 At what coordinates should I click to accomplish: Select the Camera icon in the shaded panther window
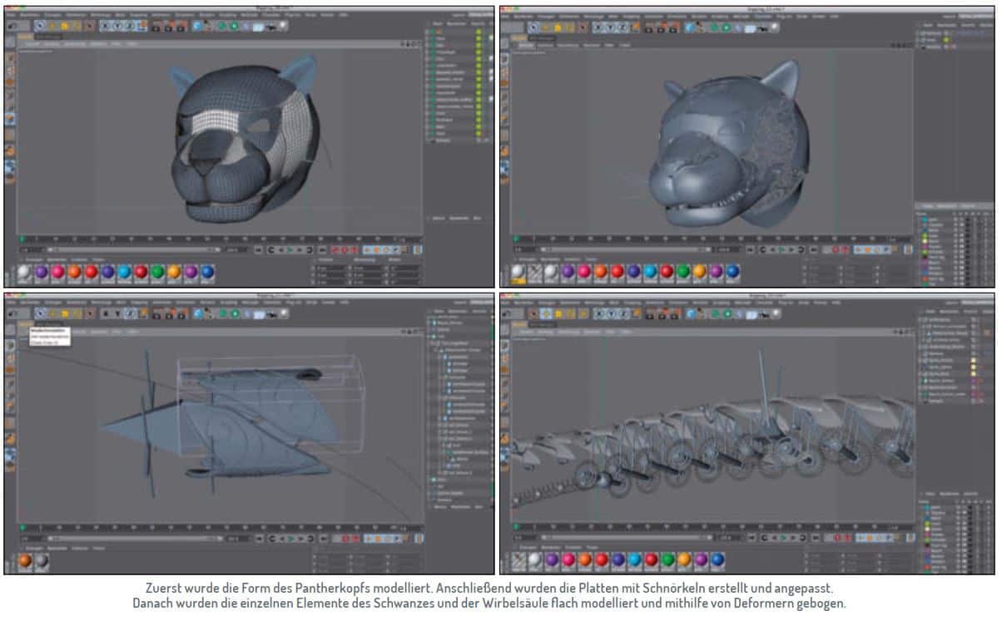tap(765, 27)
